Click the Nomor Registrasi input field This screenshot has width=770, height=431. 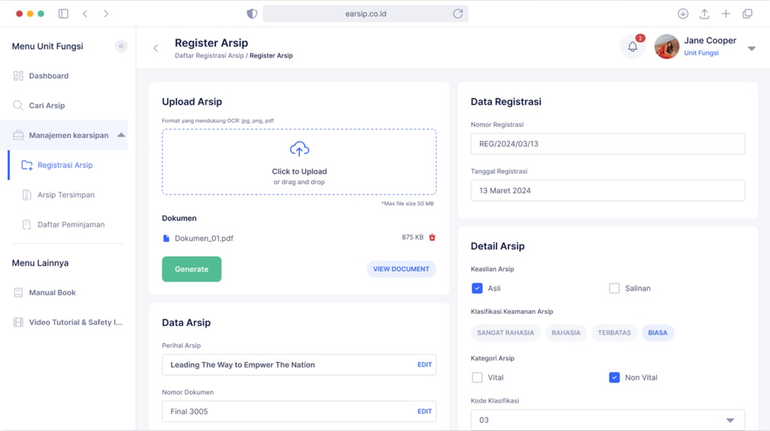tap(608, 144)
